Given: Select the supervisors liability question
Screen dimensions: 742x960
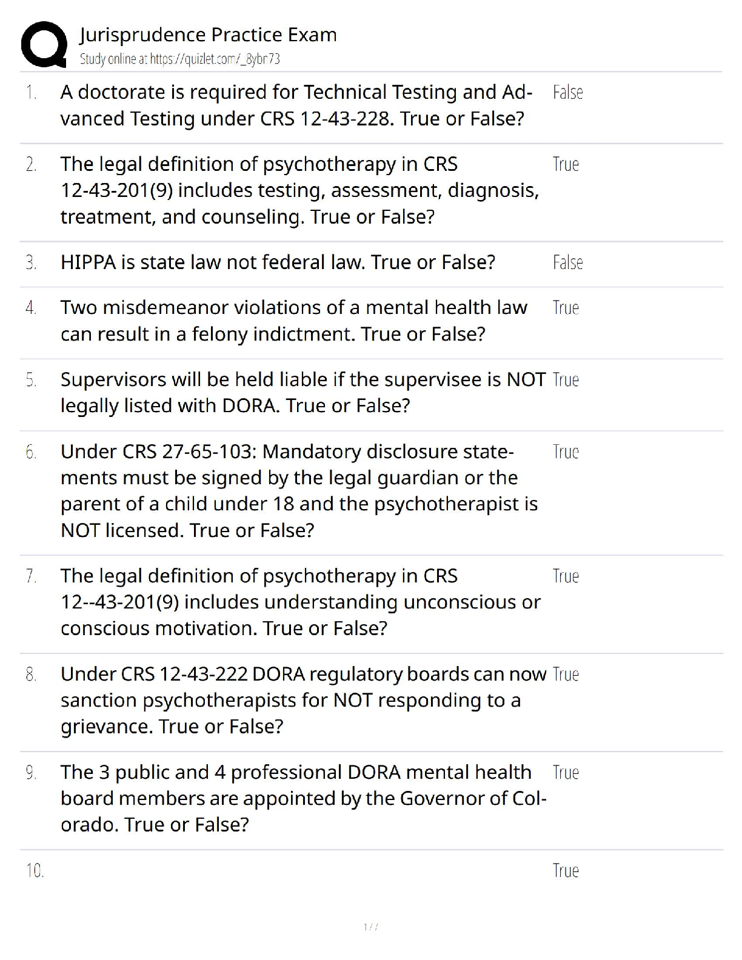Looking at the screenshot, I should [302, 393].
